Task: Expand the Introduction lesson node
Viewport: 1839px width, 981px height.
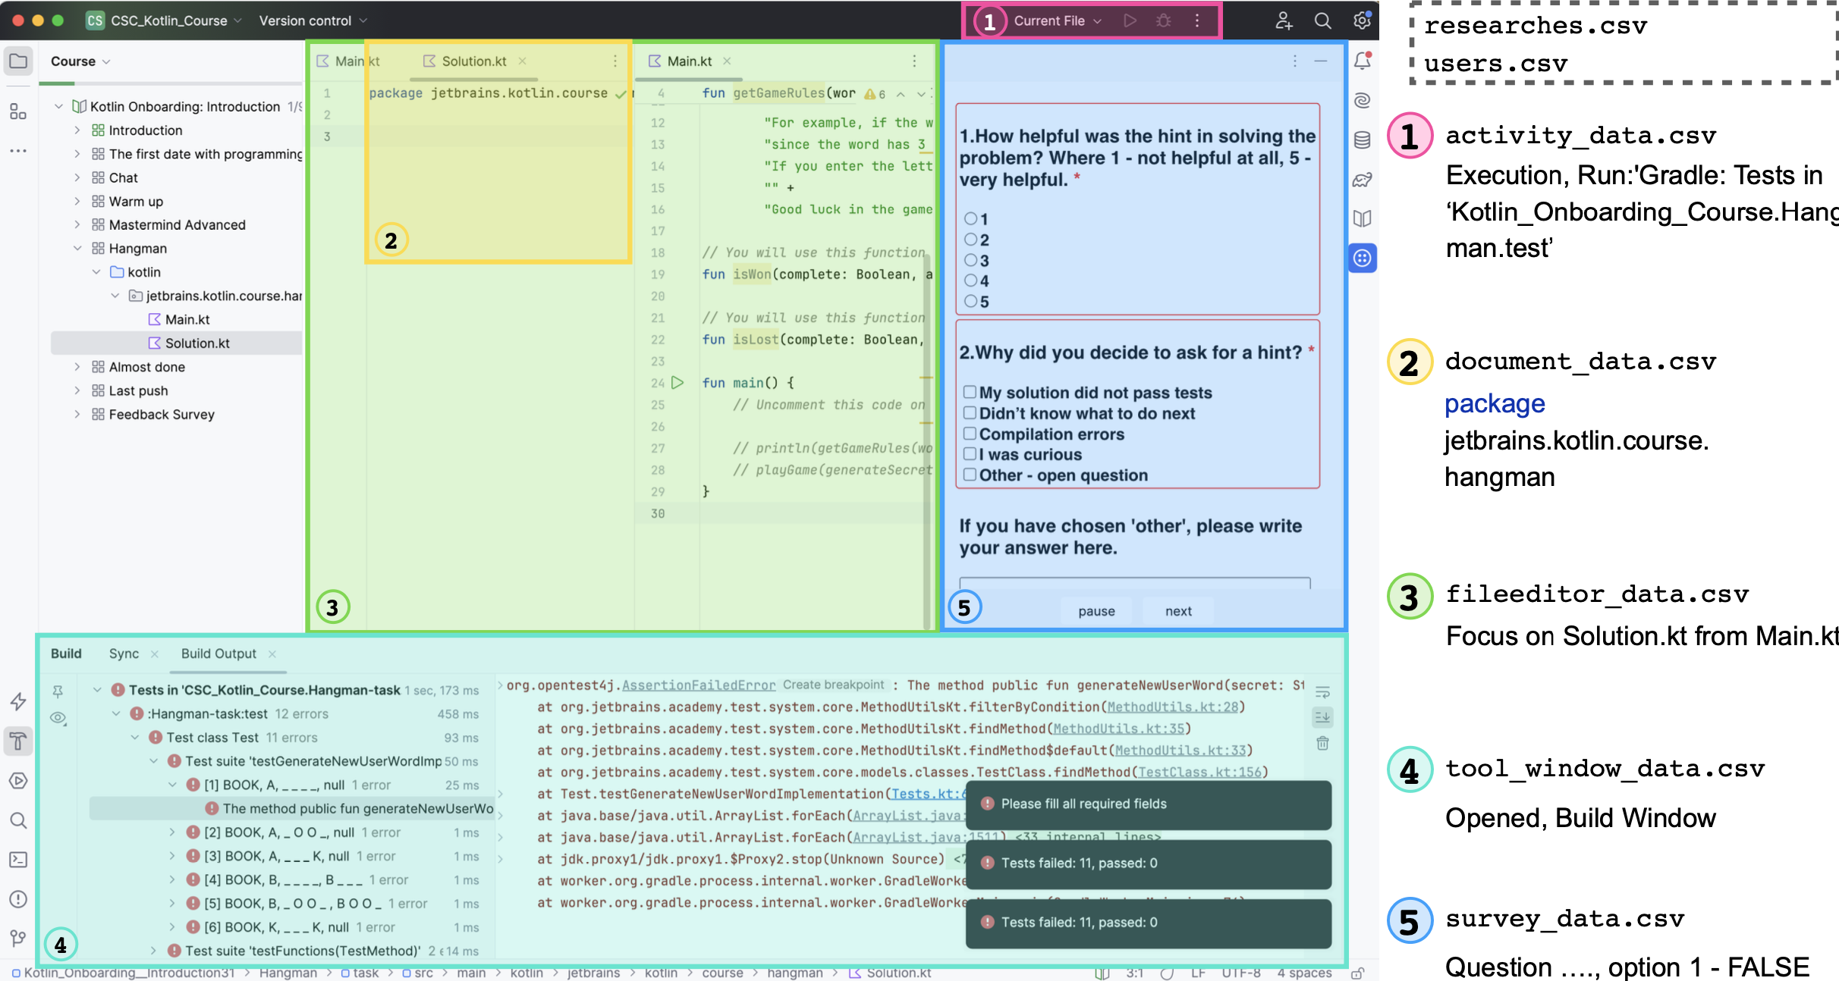Action: coord(77,130)
